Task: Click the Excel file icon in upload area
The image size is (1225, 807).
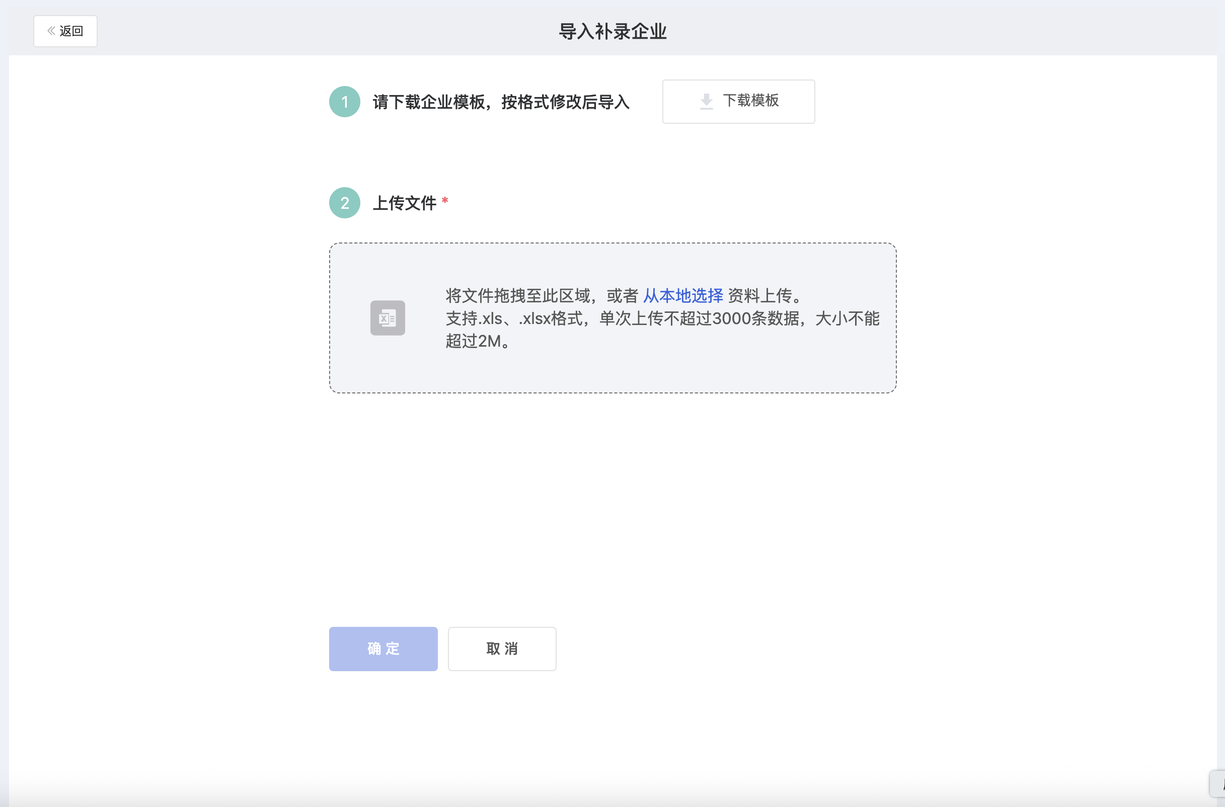Action: [388, 318]
